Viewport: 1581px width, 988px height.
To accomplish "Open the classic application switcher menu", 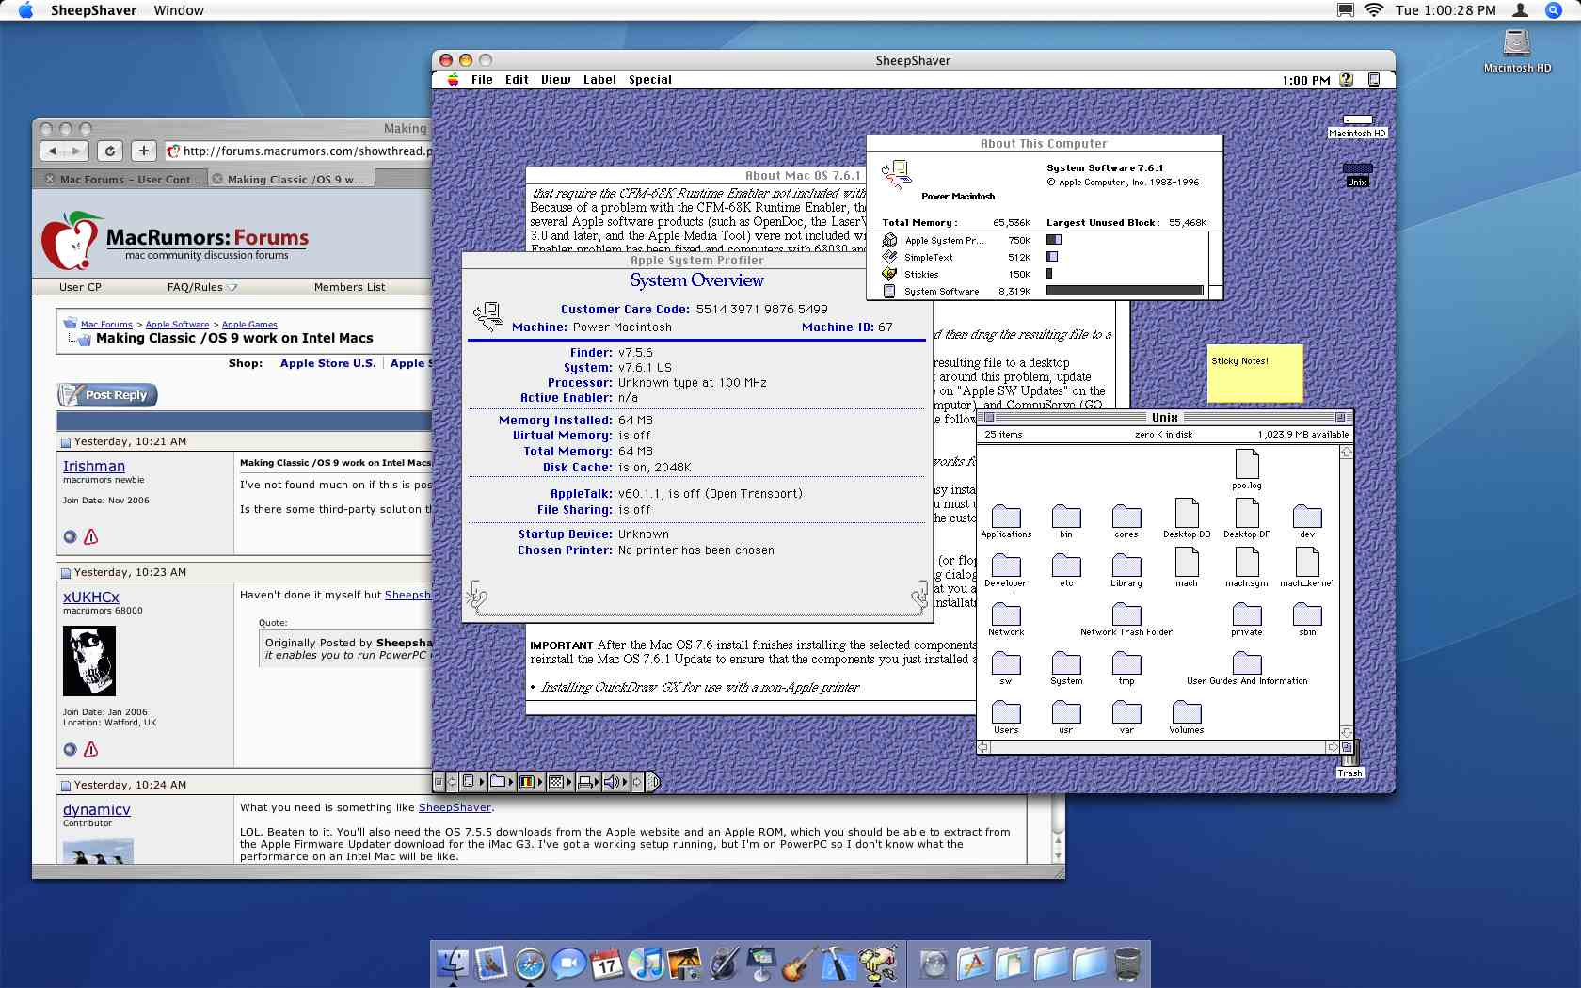I will pos(1373,80).
